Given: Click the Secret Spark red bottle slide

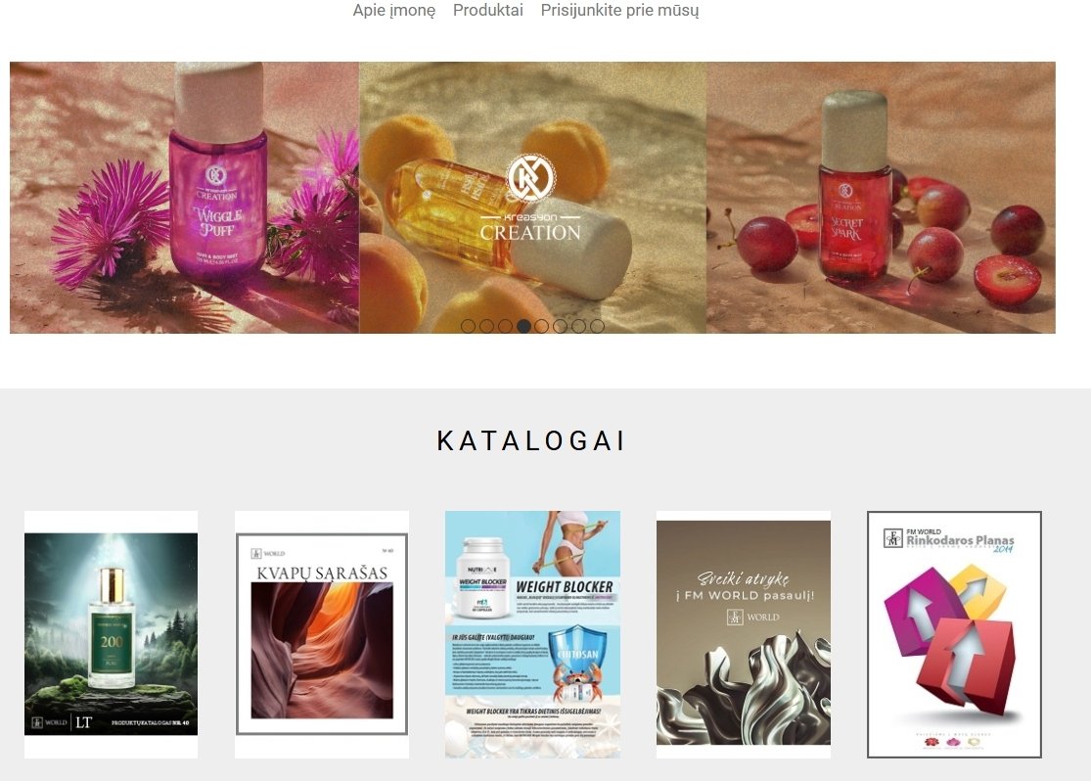Looking at the screenshot, I should pos(881,198).
